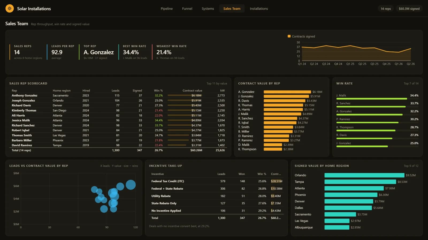The width and height of the screenshot is (428, 240).
Task: Click the J. Gonzalez $5.91M contract bar
Action: click(286, 96)
